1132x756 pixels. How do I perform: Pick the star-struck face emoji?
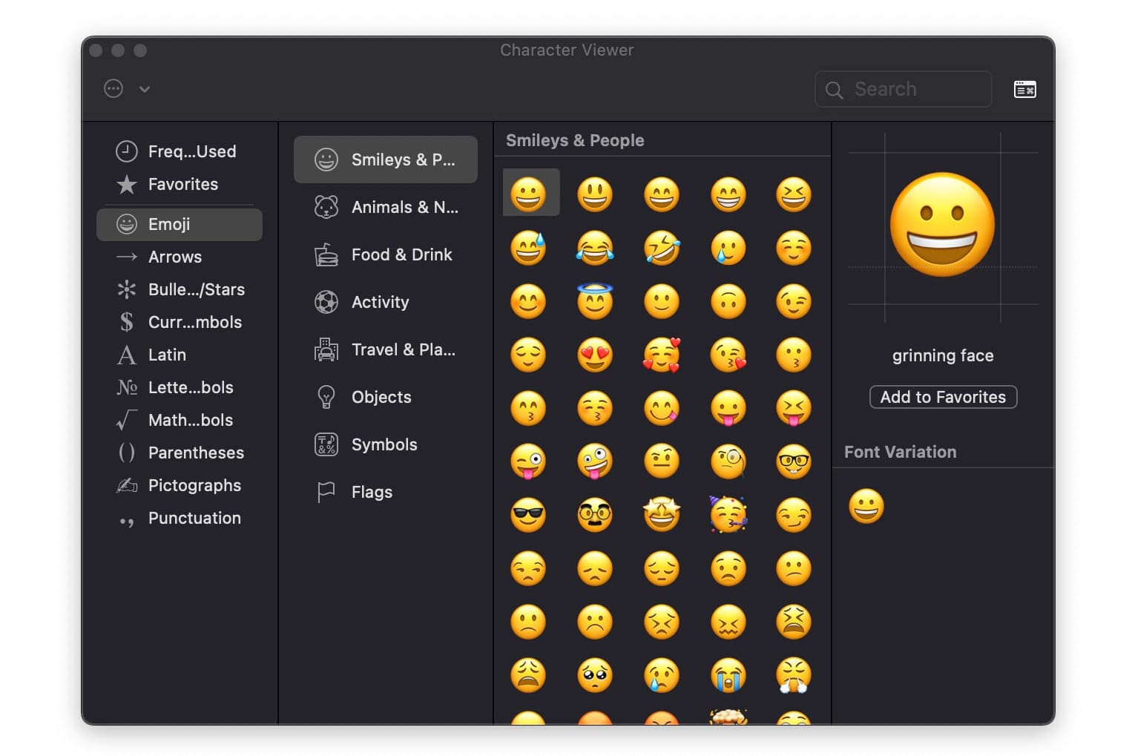click(x=661, y=515)
